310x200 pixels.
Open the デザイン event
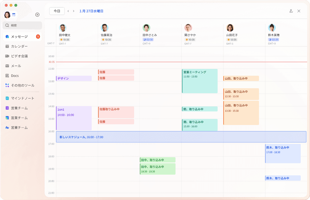point(74,79)
